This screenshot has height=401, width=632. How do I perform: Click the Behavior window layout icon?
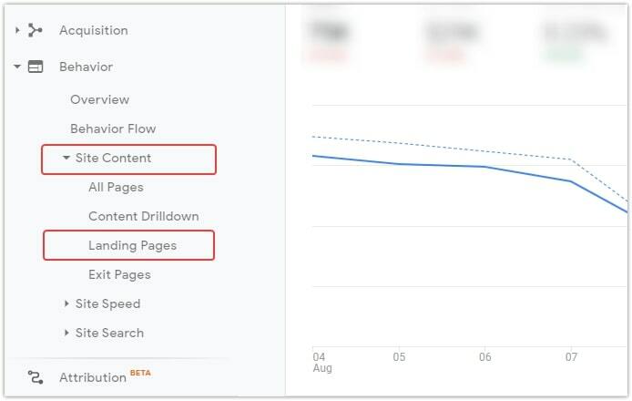tap(36, 67)
